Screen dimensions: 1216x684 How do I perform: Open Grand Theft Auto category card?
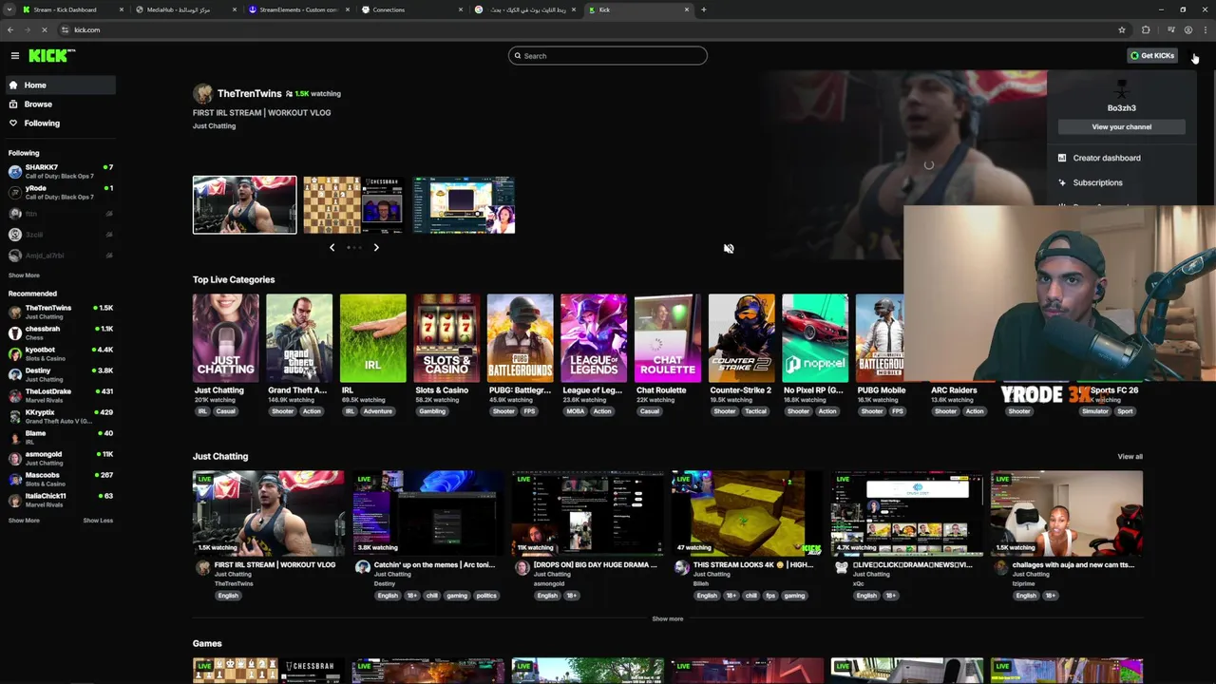pos(299,339)
